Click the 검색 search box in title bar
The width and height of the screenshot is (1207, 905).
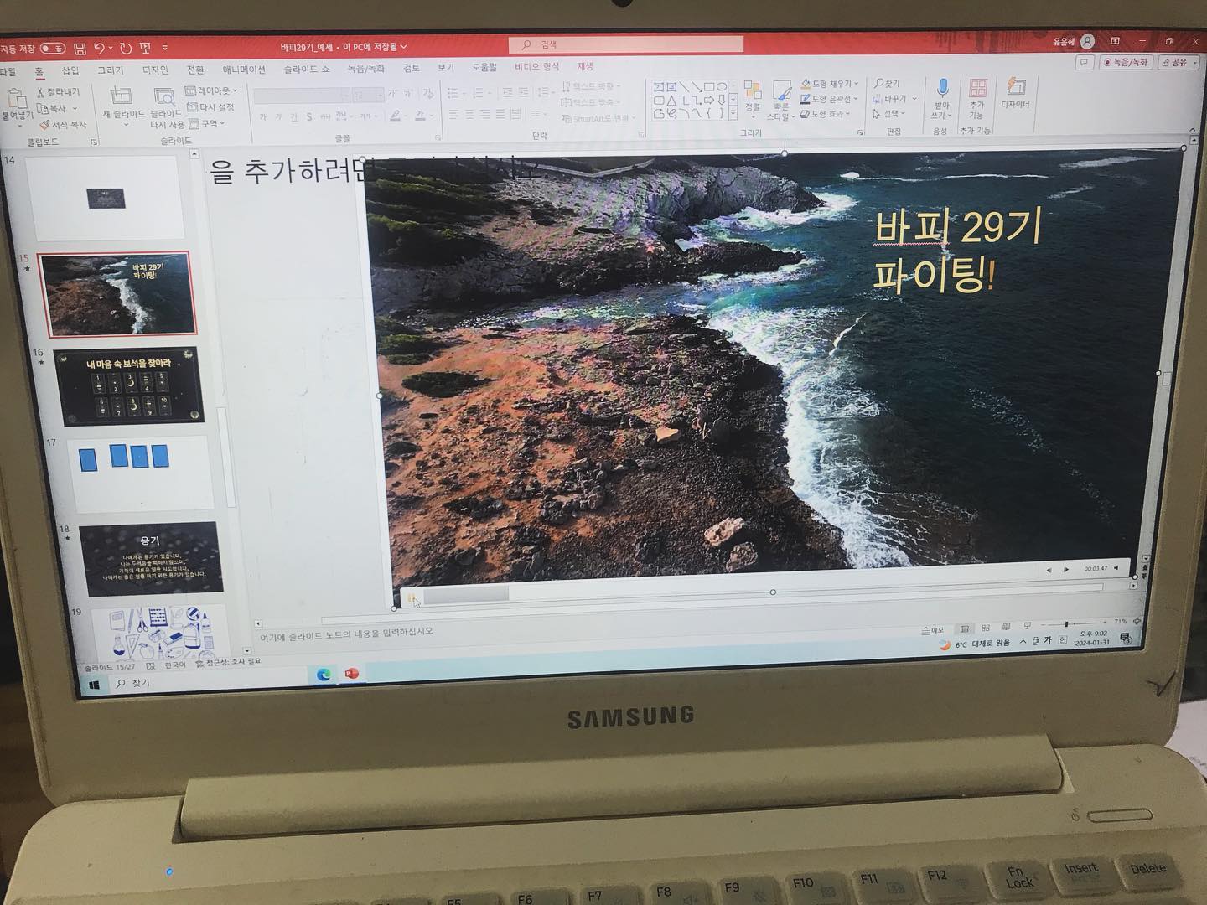(x=626, y=44)
